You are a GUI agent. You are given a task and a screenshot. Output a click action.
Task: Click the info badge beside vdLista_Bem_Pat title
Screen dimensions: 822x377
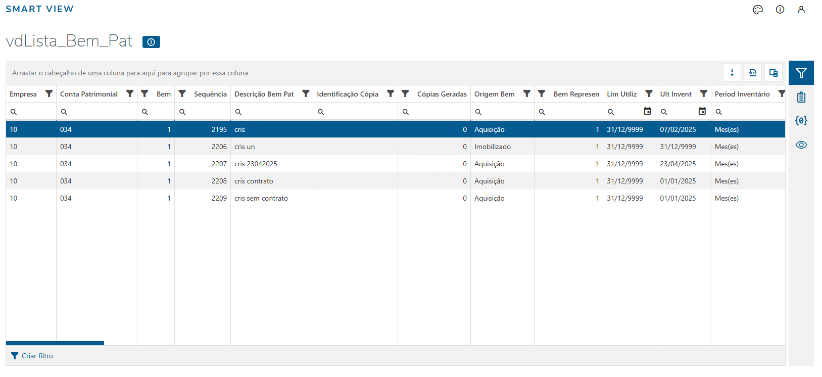[151, 42]
